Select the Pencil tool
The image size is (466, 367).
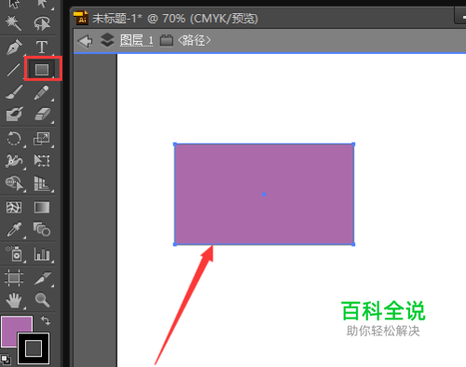[x=42, y=92]
